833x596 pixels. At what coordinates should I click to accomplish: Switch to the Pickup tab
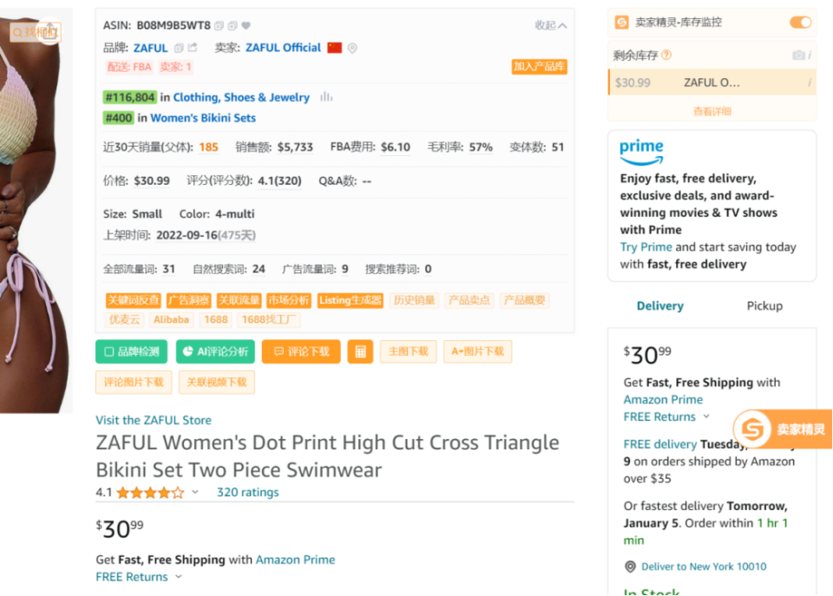click(764, 306)
